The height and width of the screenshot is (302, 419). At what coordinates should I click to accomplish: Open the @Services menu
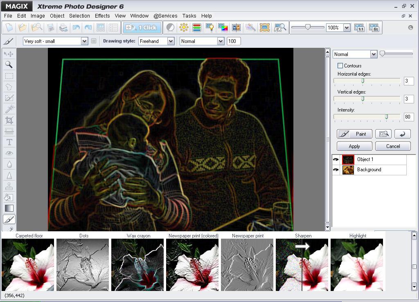(165, 16)
